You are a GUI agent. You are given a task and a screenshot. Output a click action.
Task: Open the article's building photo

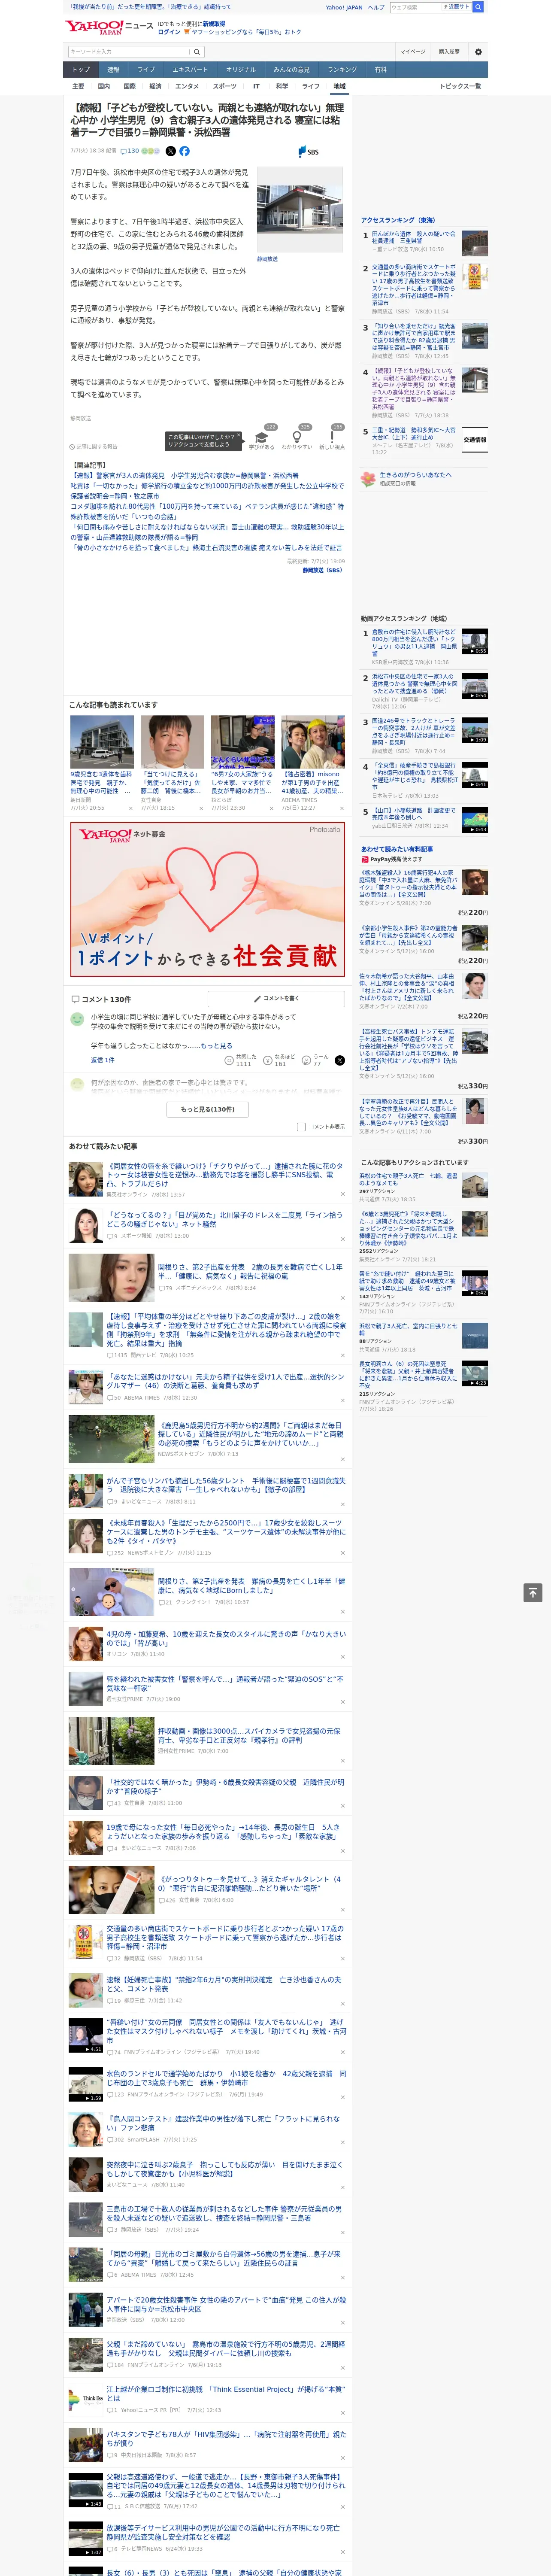300,209
